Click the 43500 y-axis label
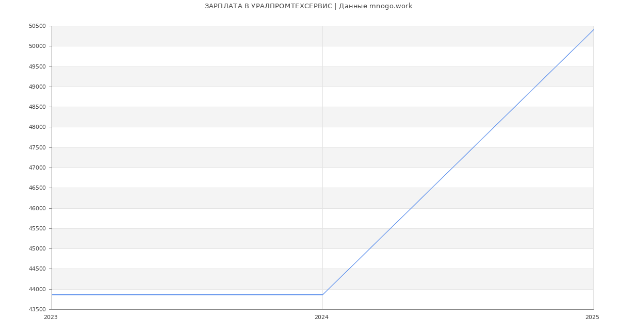This screenshot has width=619, height=335. tap(37, 309)
